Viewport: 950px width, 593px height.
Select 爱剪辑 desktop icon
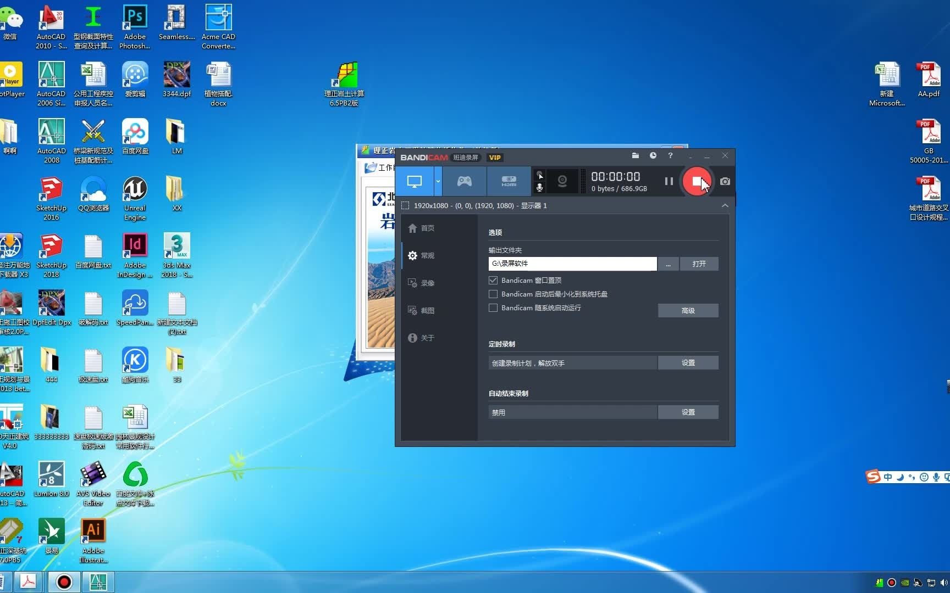[x=135, y=80]
